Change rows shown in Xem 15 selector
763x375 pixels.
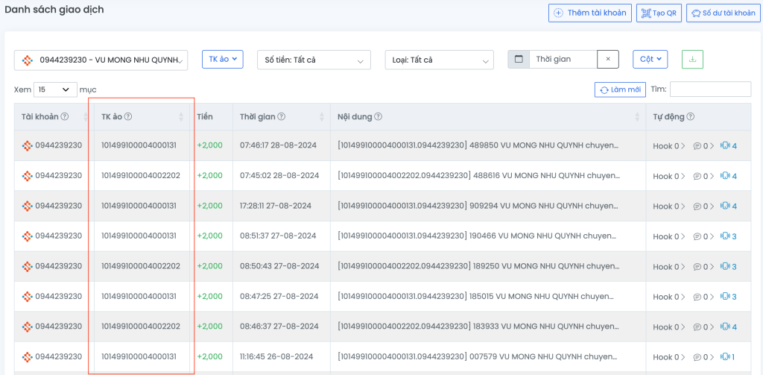[x=56, y=89]
